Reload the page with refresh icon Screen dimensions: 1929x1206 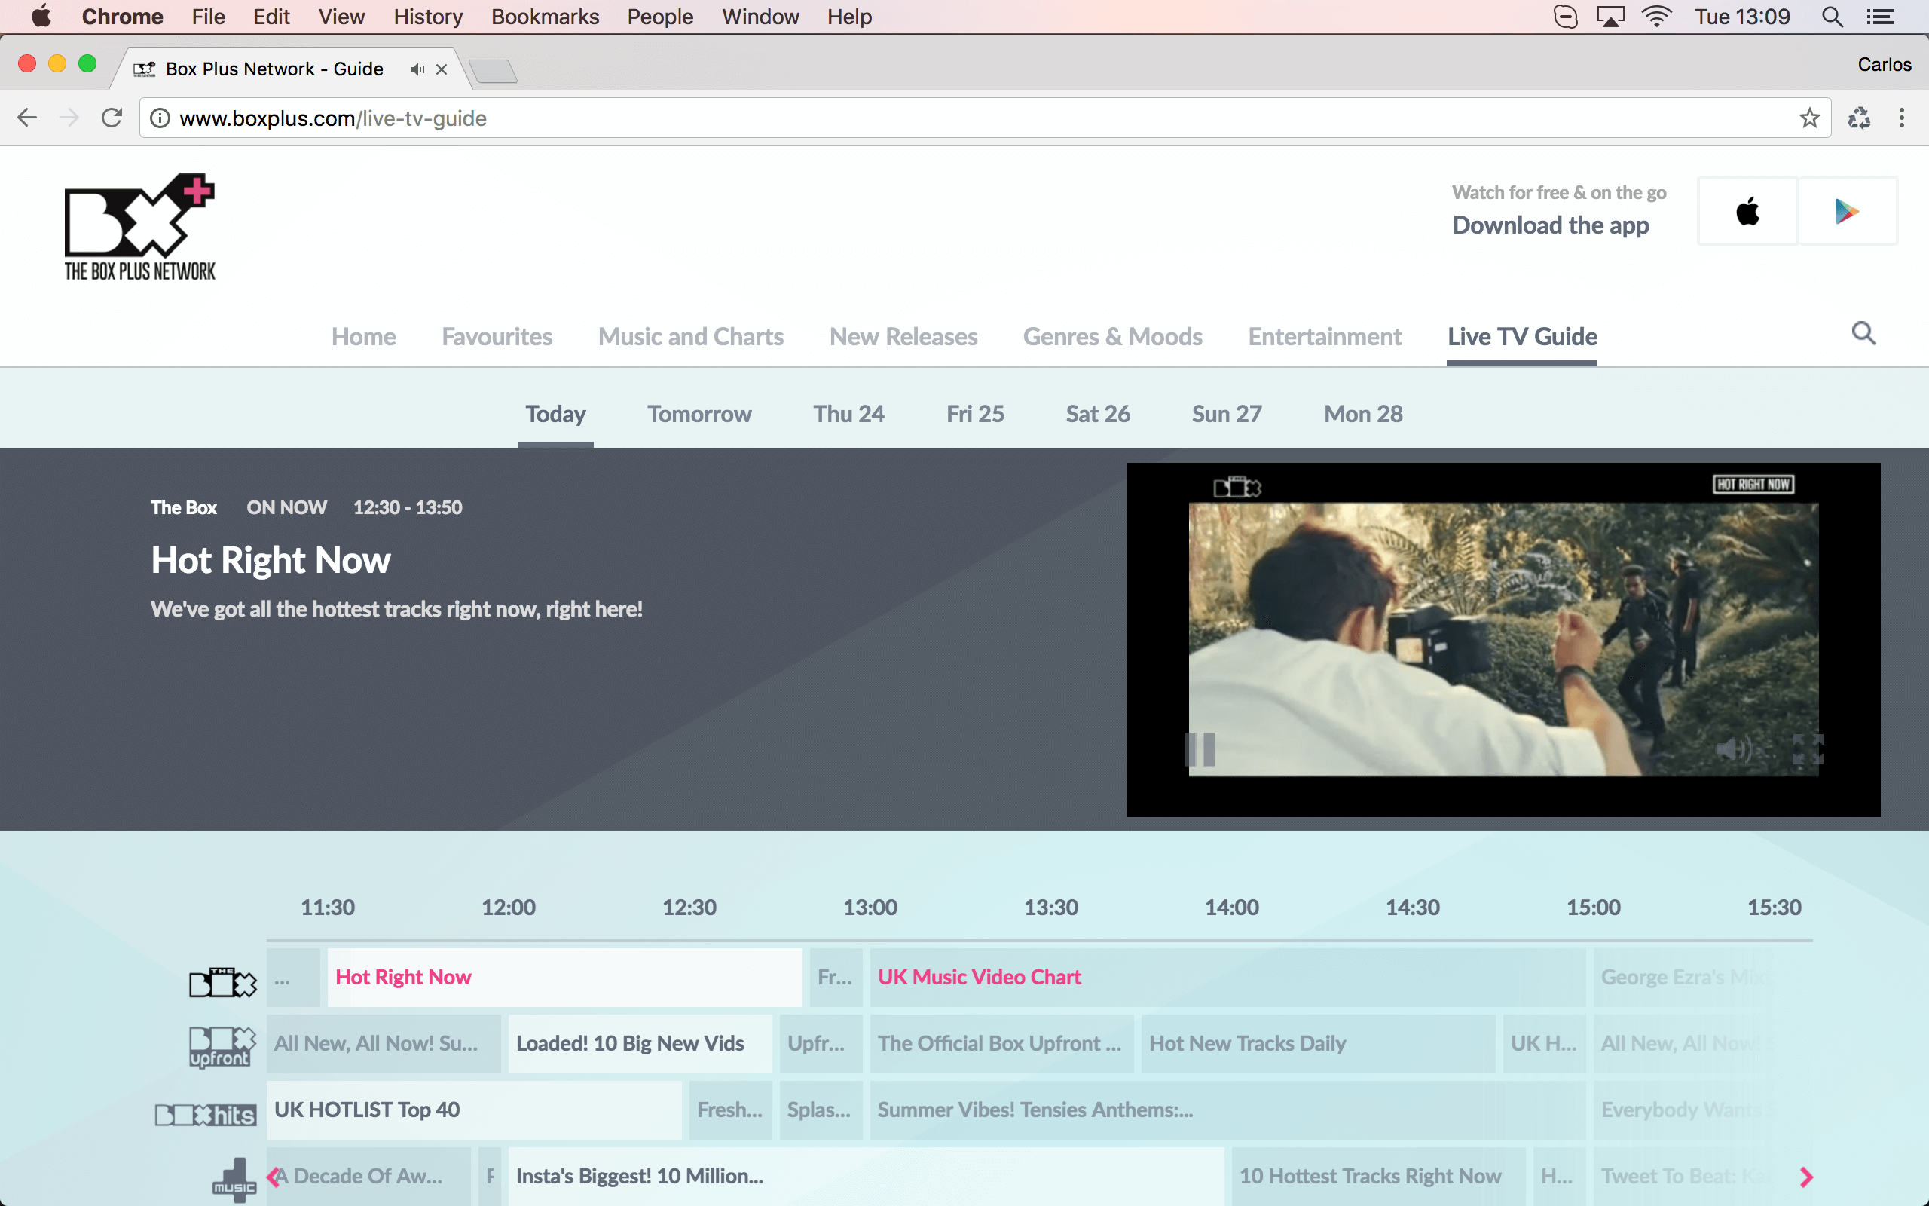112,118
